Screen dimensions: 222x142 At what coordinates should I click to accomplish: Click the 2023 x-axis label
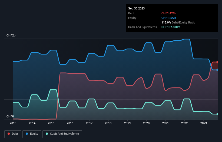point(203,123)
